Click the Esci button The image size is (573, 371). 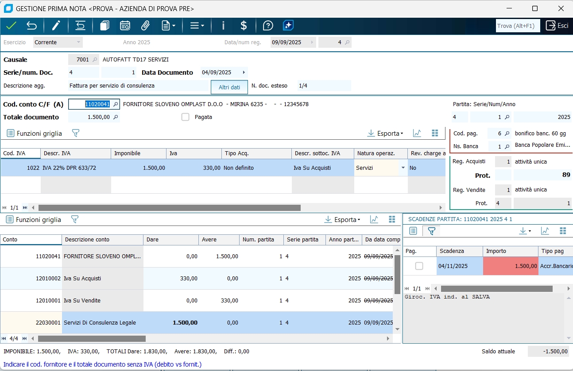click(557, 26)
